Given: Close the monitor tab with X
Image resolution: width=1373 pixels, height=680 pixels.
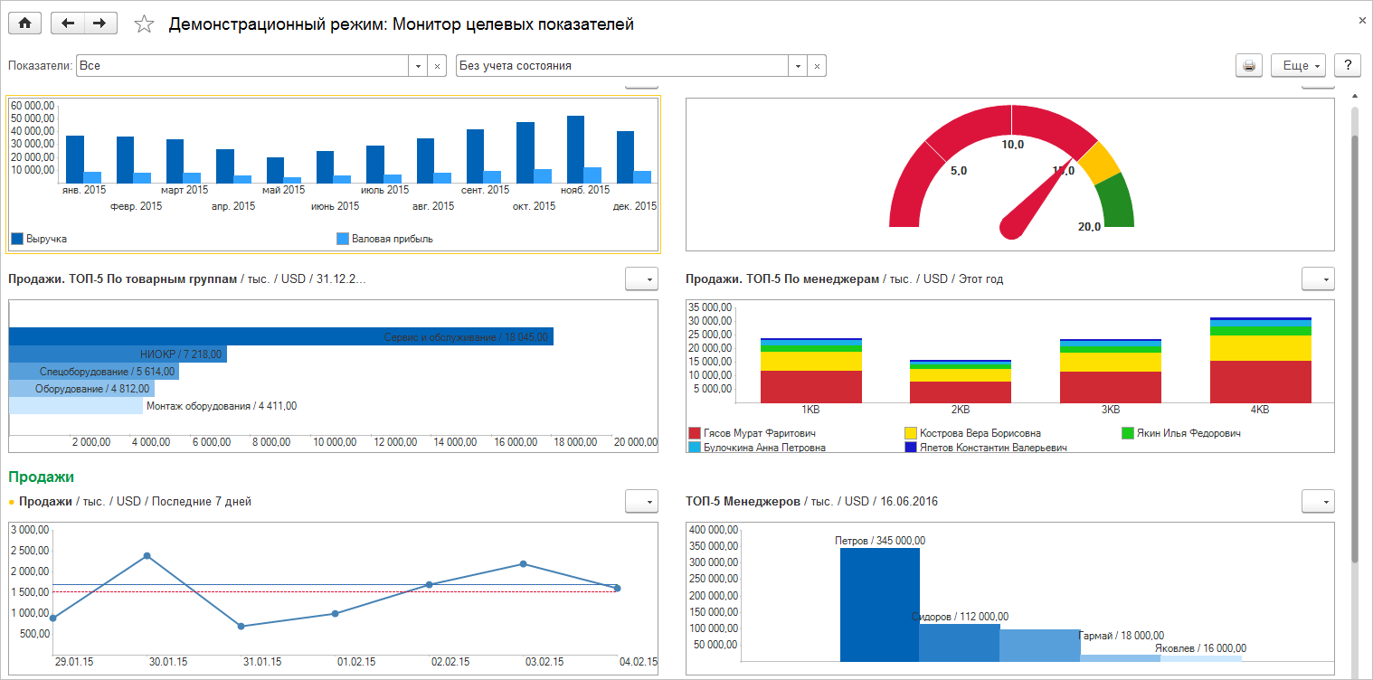Looking at the screenshot, I should [1362, 20].
